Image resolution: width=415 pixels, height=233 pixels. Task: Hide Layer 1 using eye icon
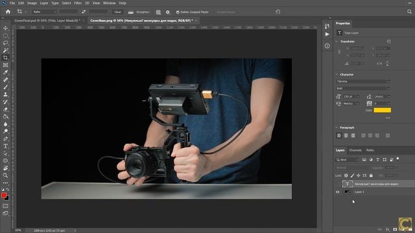(x=337, y=192)
